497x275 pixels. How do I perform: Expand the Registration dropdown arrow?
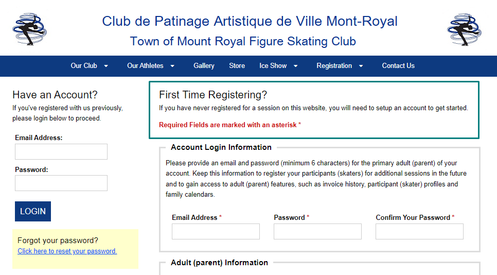361,66
